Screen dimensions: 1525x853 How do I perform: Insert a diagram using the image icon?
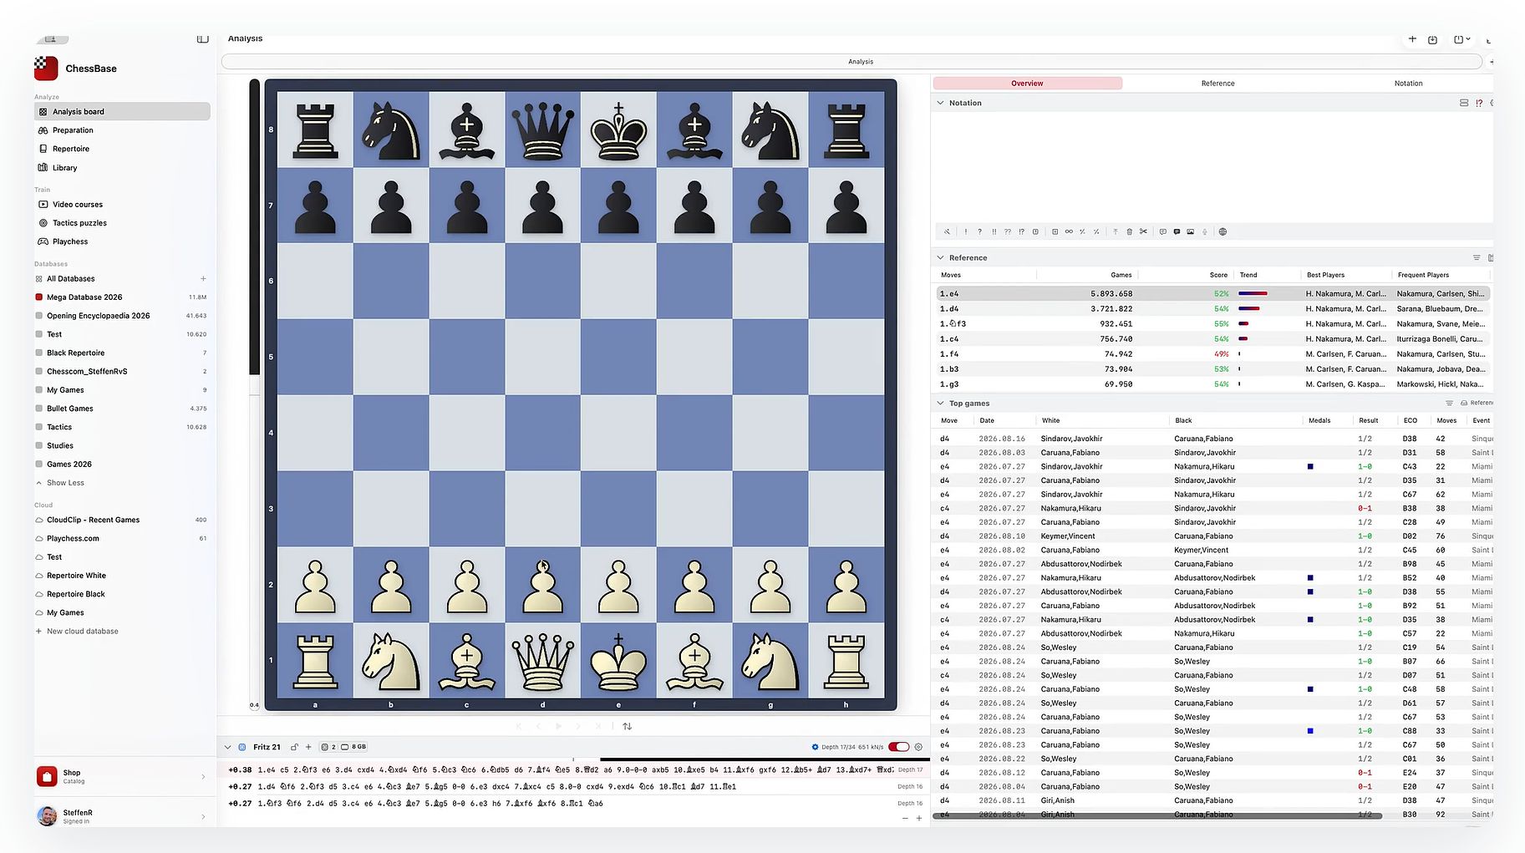point(1191,231)
